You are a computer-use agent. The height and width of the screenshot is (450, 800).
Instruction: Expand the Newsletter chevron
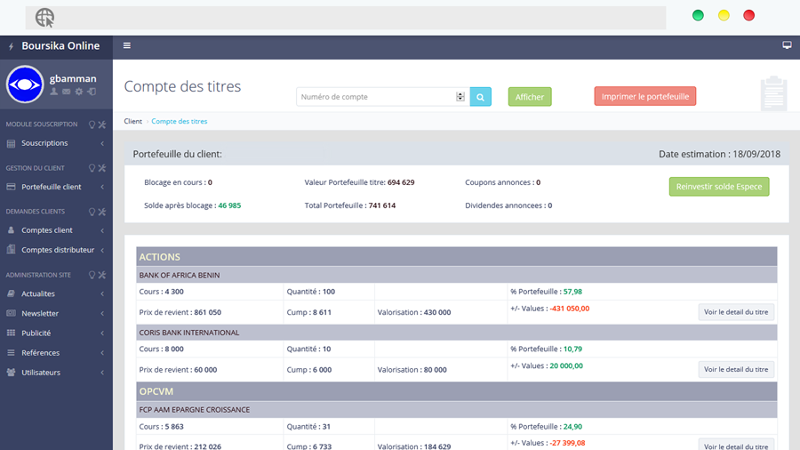tap(102, 314)
